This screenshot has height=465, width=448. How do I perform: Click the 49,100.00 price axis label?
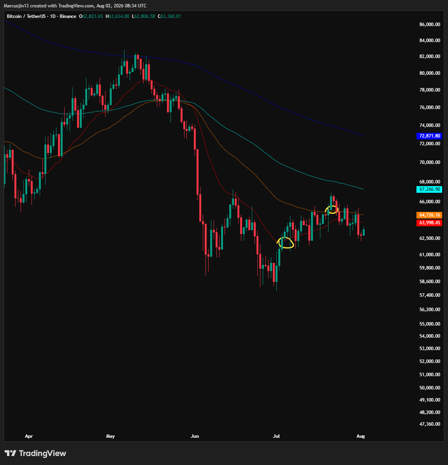tap(430, 400)
